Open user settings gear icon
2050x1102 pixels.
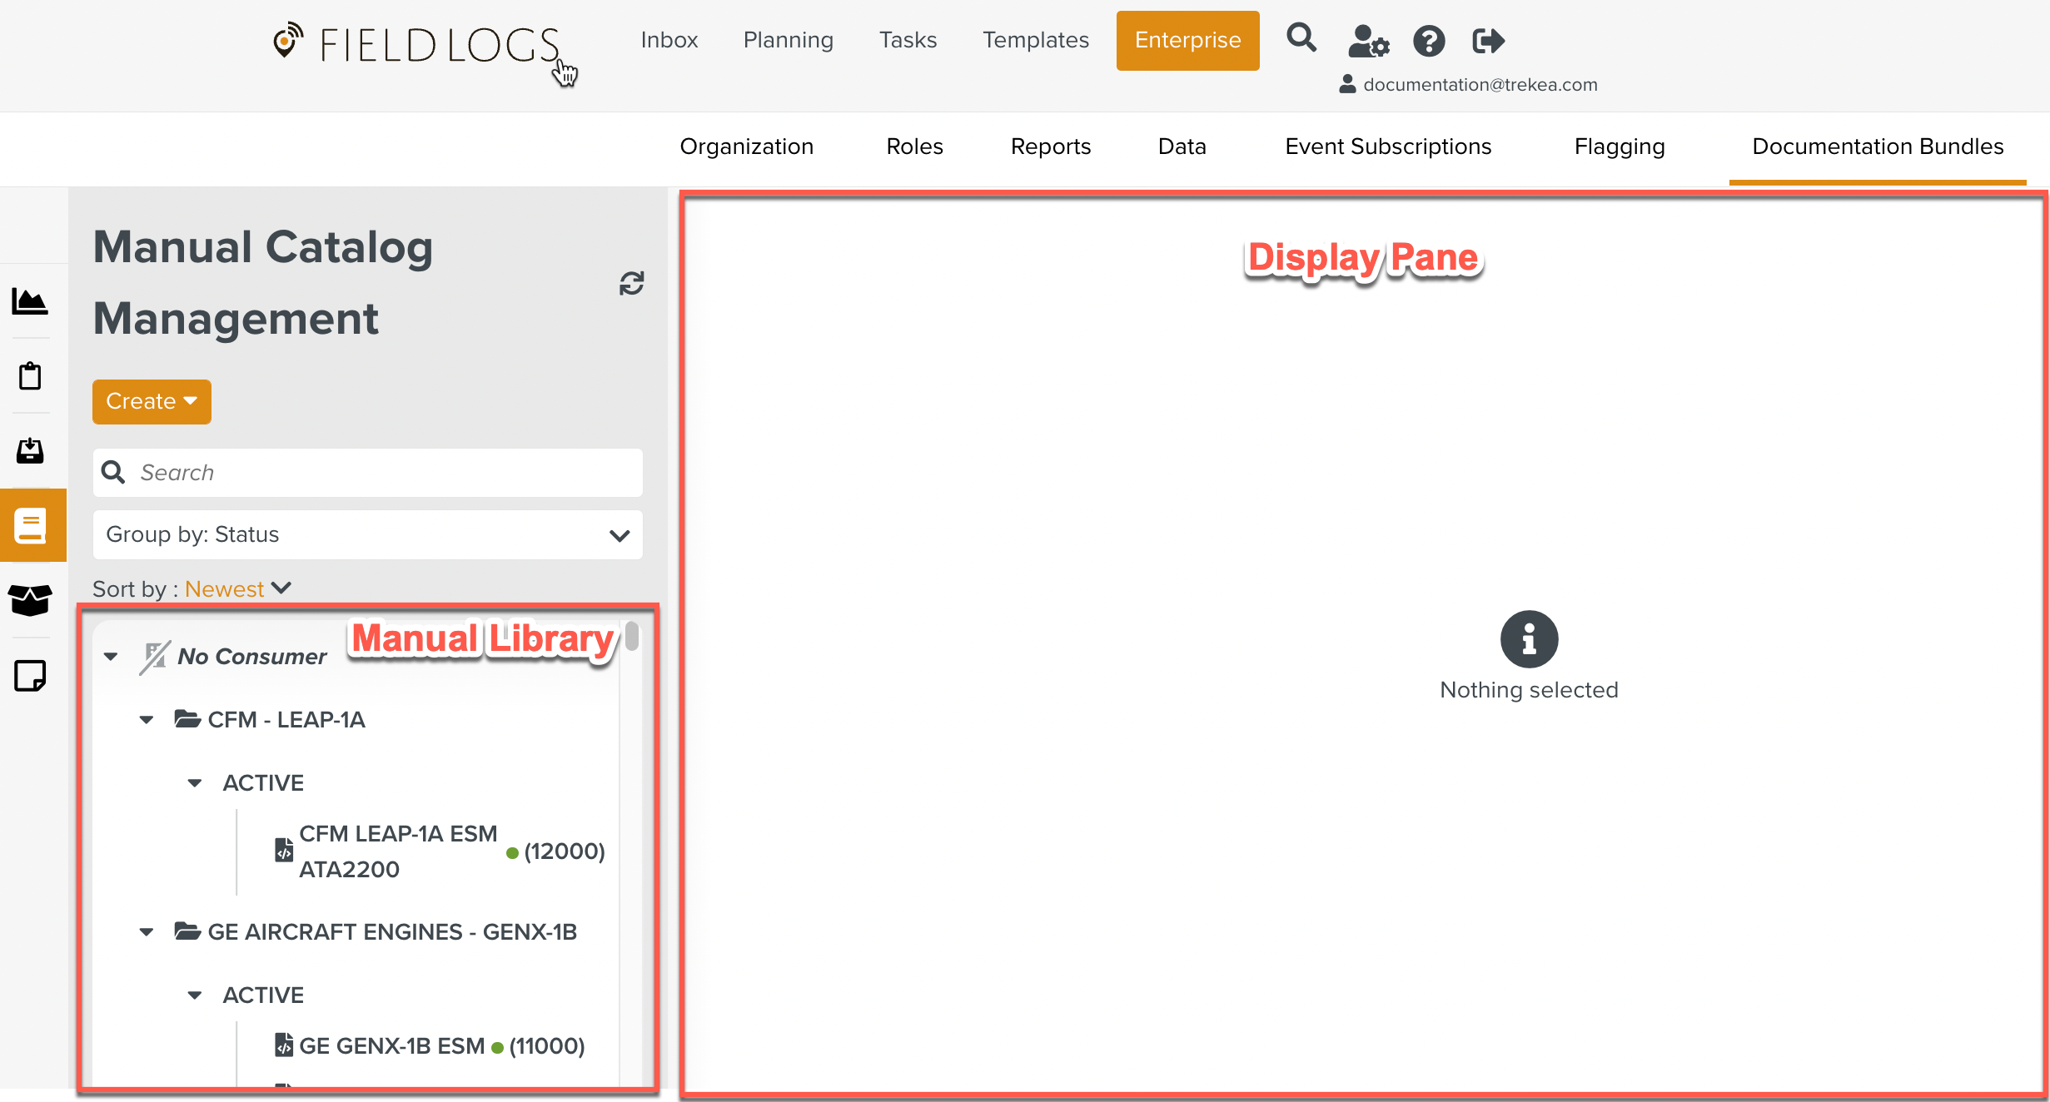[x=1368, y=41]
